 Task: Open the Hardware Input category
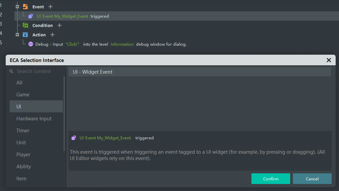pos(34,119)
